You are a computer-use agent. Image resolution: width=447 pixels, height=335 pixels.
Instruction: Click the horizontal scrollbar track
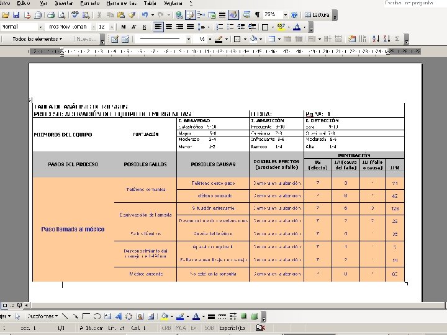[x=237, y=306]
